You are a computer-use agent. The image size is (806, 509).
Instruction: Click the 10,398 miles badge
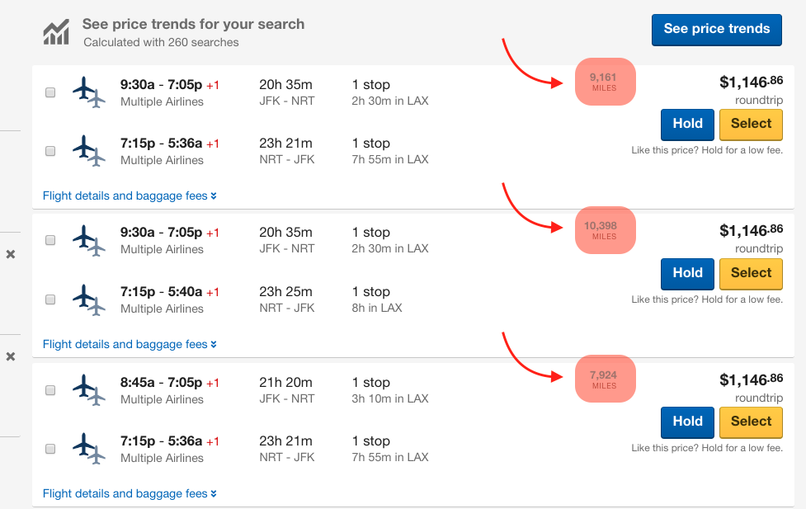(x=605, y=230)
